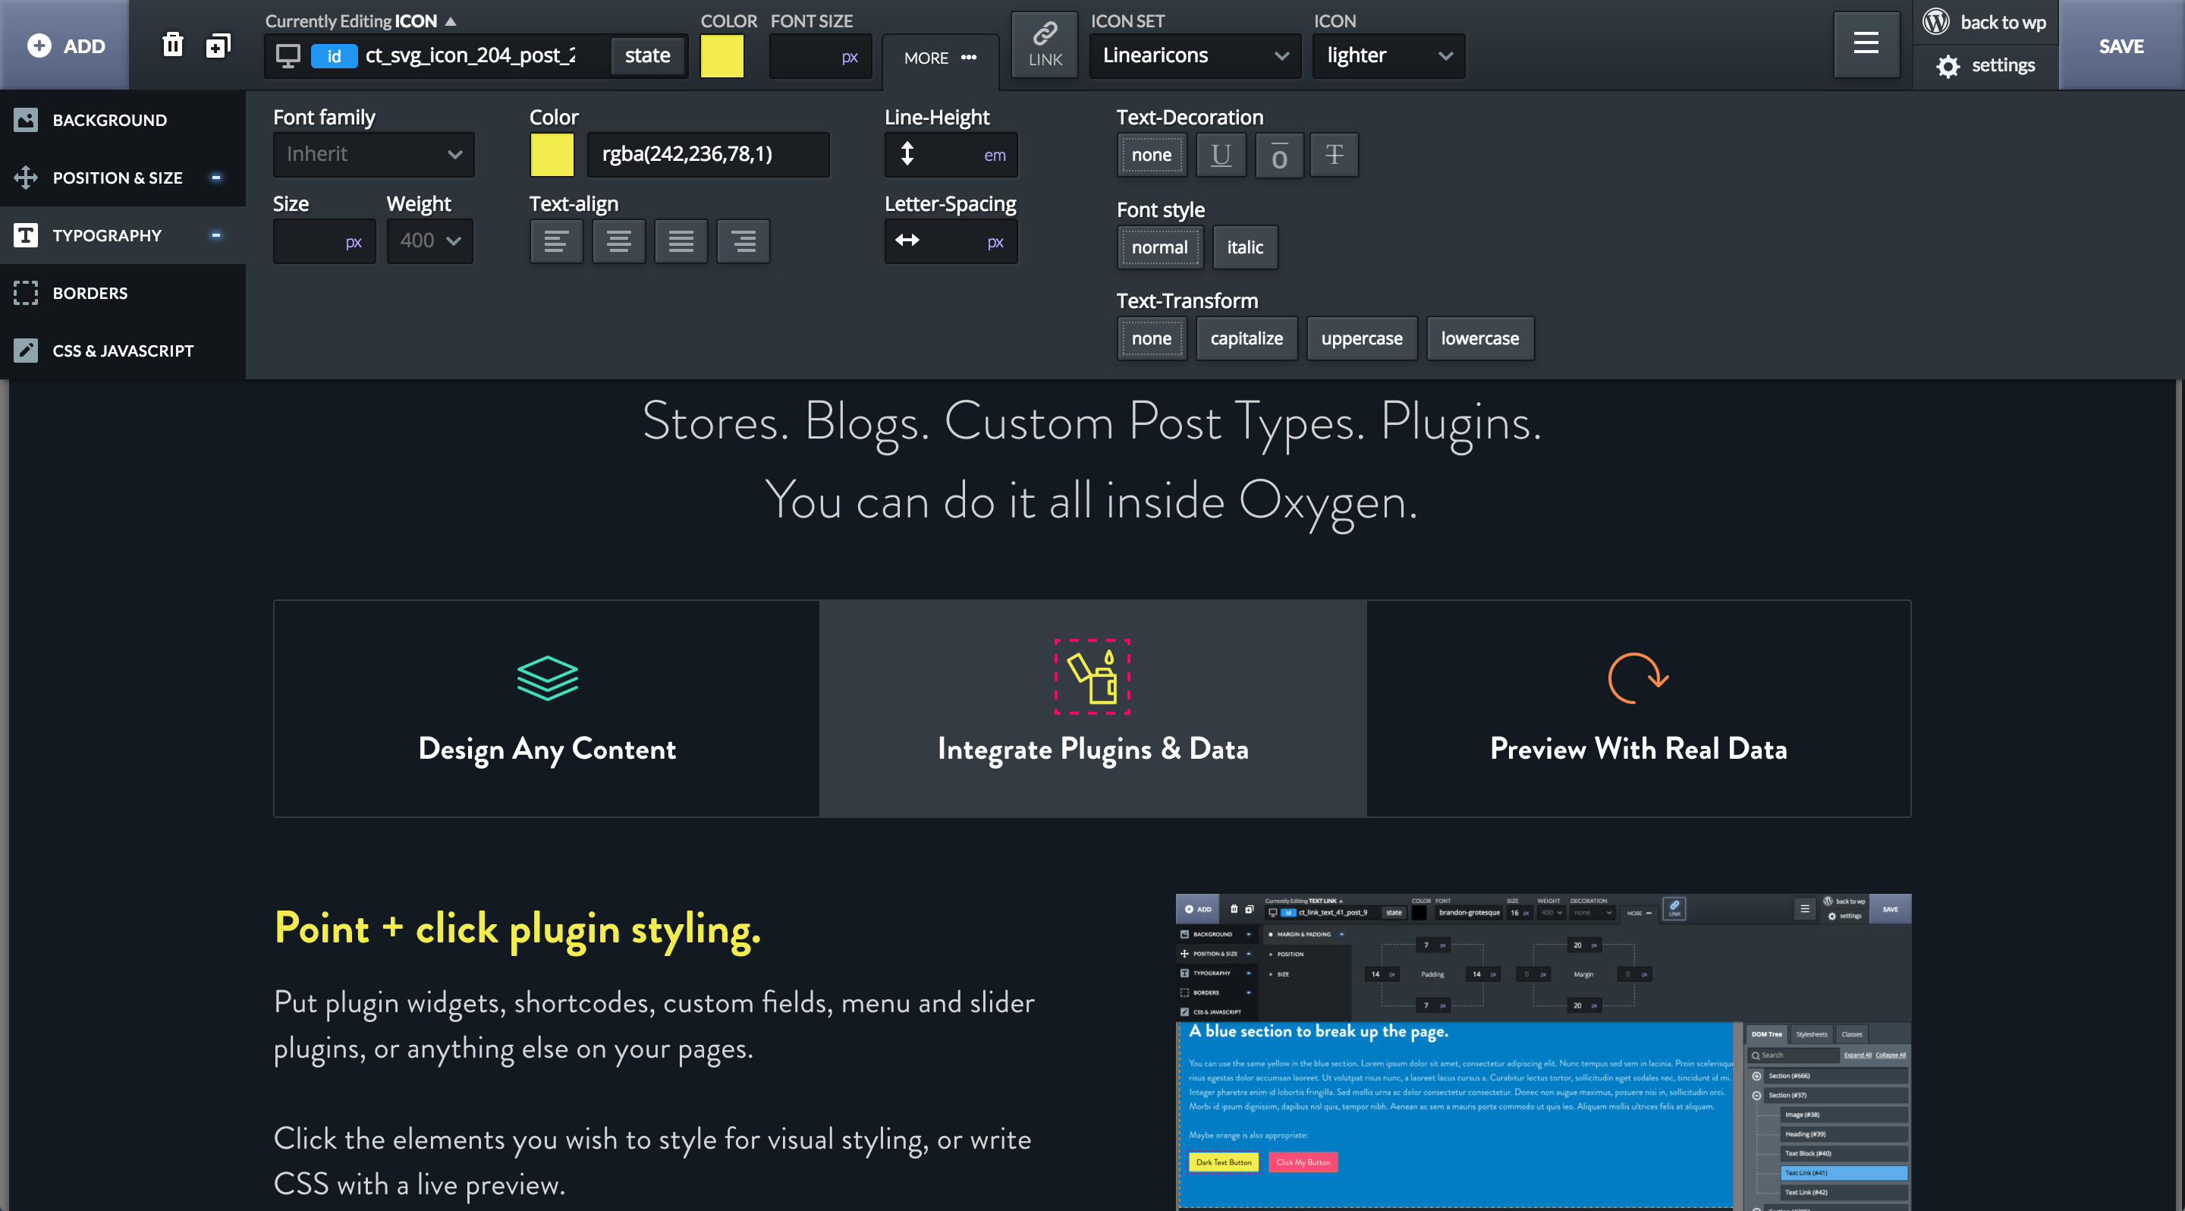Toggle capitalize text-transform

[x=1246, y=338]
